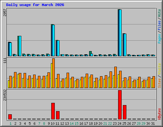Click day 3 on the date axis
Image resolution: width=163 pixels, height=127 pixels.
coord(20,124)
